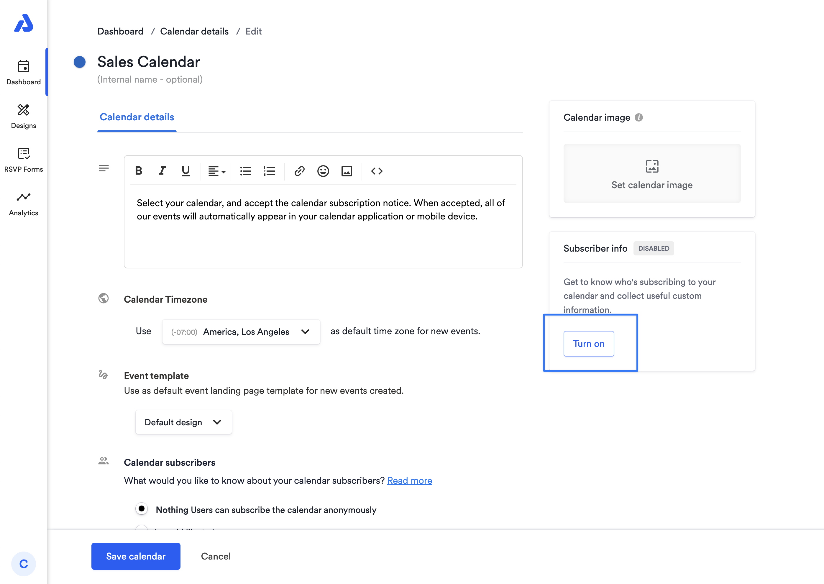Expand the Default design template dropdown
The image size is (824, 584).
pyautogui.click(x=183, y=422)
